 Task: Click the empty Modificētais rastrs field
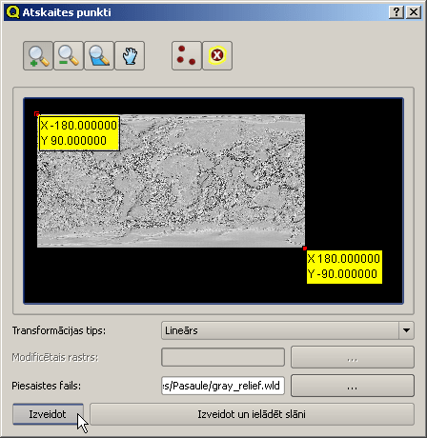[x=223, y=357]
